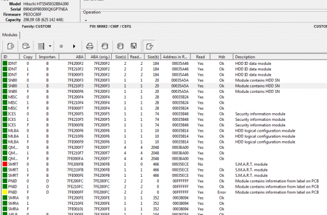Select the QM.. row with ABA 7FE000FA

pyautogui.click(x=164, y=158)
